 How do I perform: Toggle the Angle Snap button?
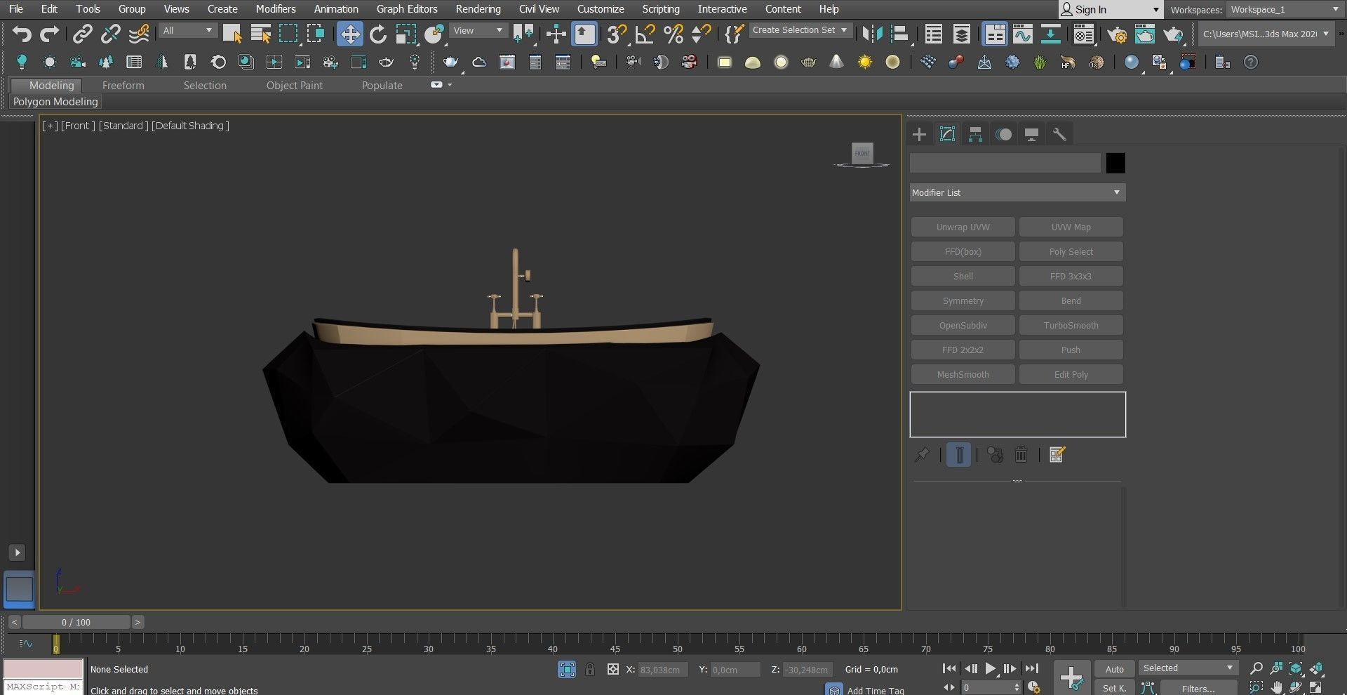645,34
